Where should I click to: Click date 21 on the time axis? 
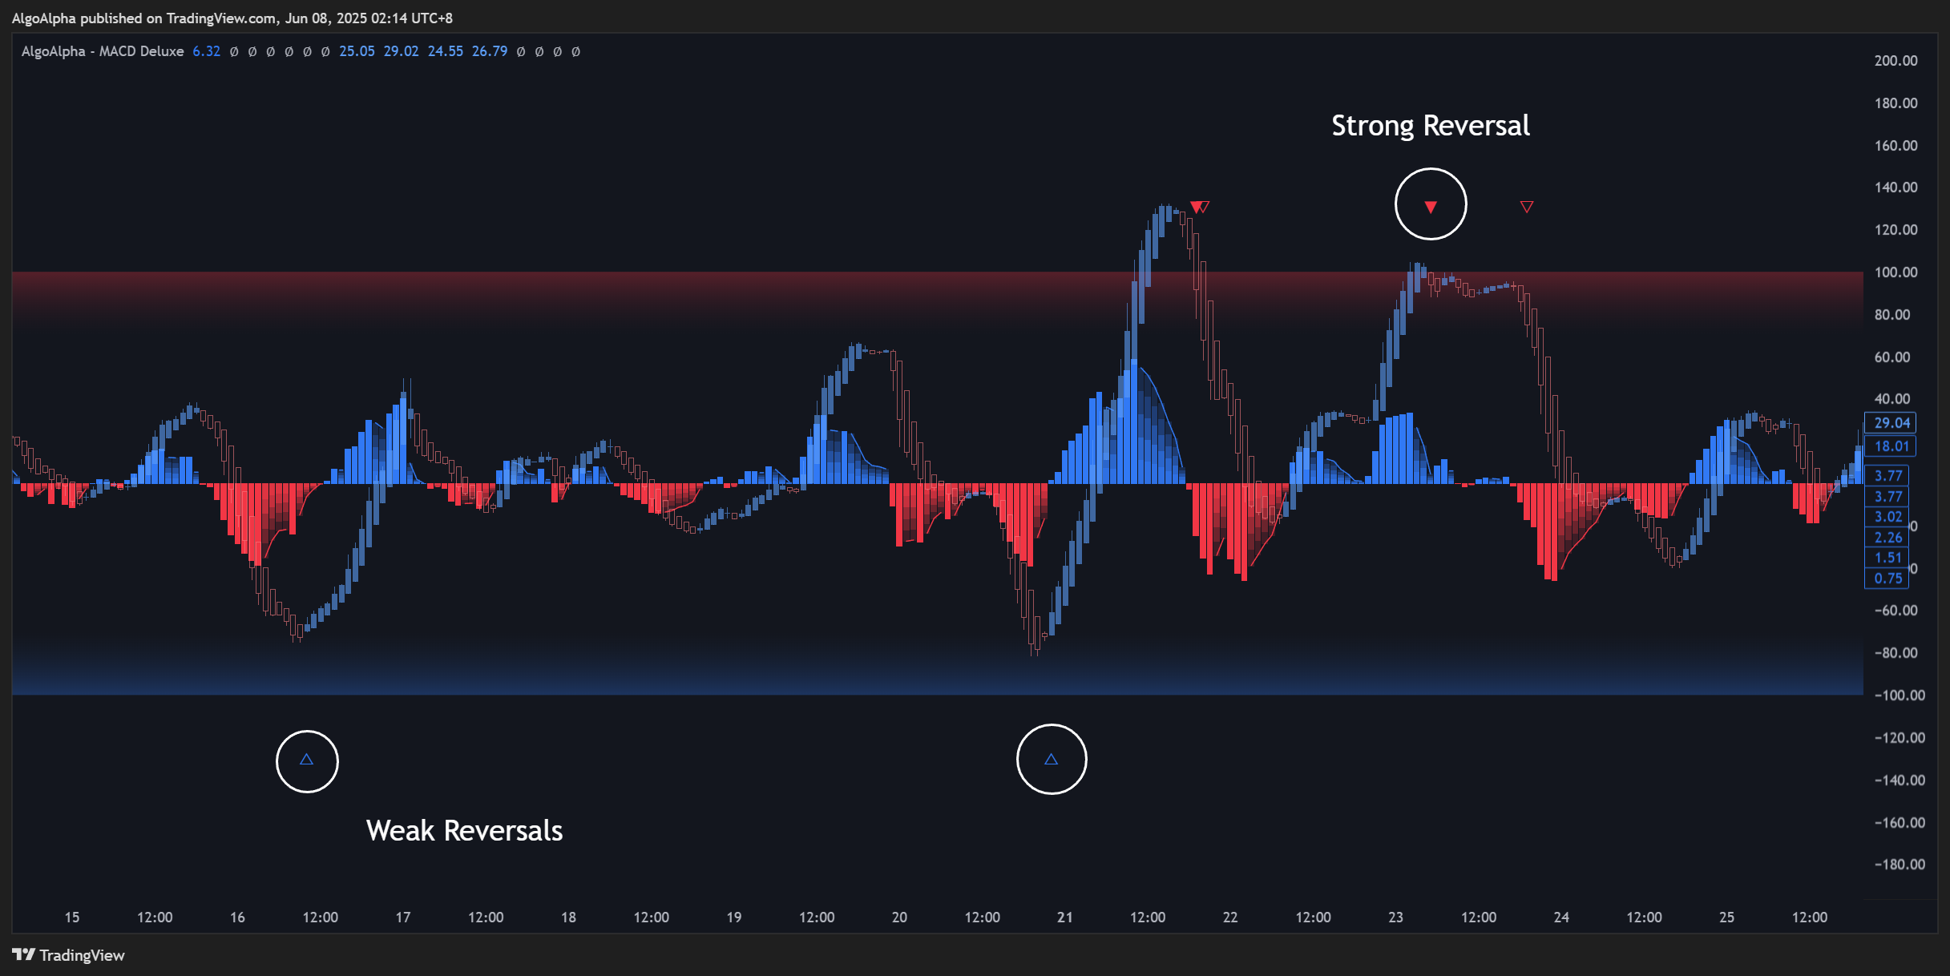(1064, 918)
